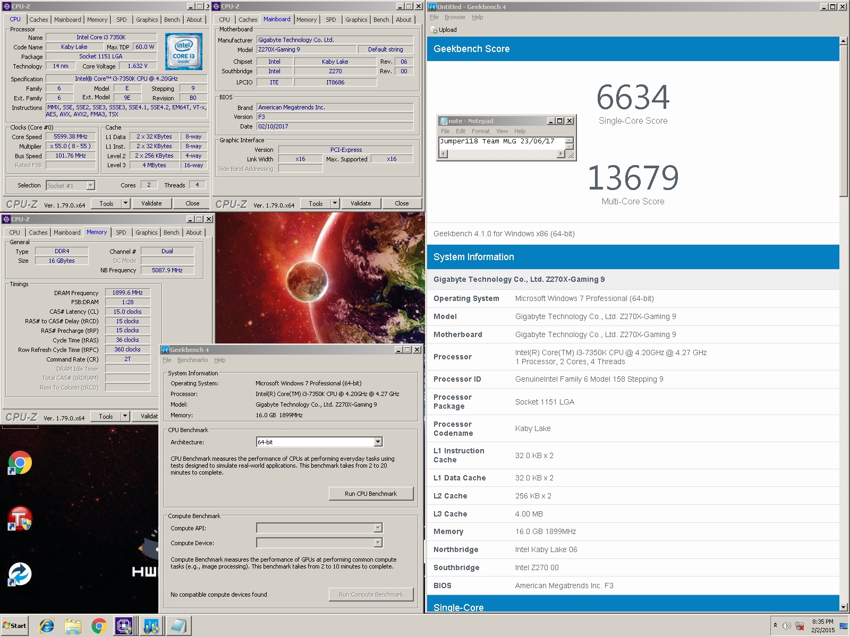Click Geekbench 4 small window title icon
This screenshot has width=850, height=637.
(x=165, y=350)
